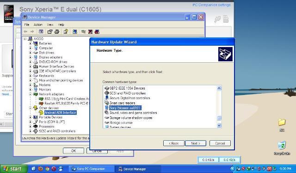Click the Update Driver toolbar icon
This screenshot has width=296, height=173.
[83, 32]
